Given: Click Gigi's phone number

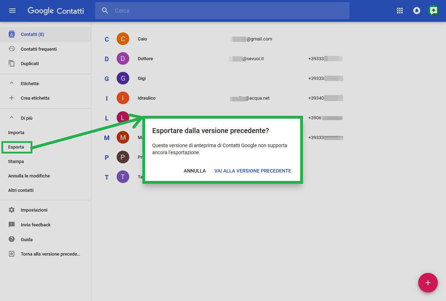Looking at the screenshot, I should click(326, 78).
